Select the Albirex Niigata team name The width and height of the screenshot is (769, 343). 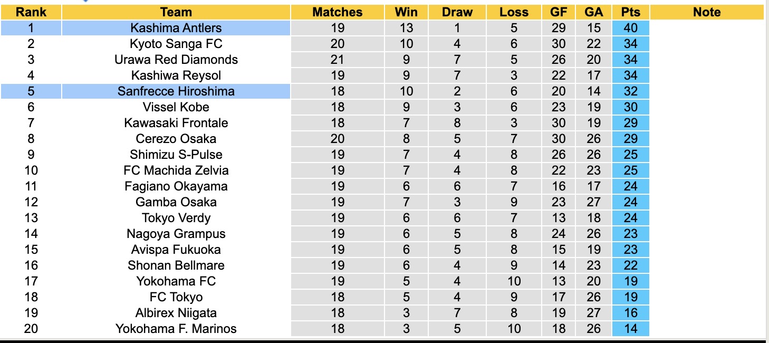[x=176, y=313]
